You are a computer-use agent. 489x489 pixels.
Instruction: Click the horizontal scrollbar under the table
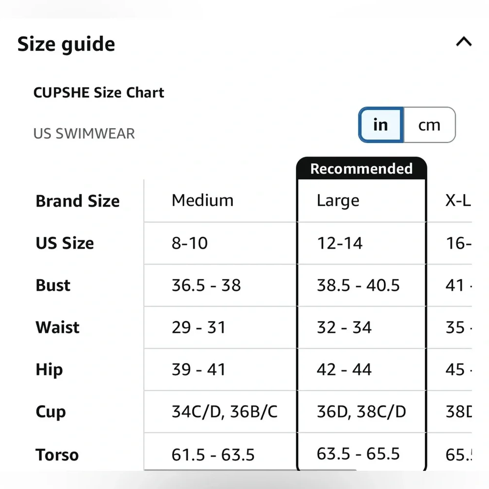point(250,469)
